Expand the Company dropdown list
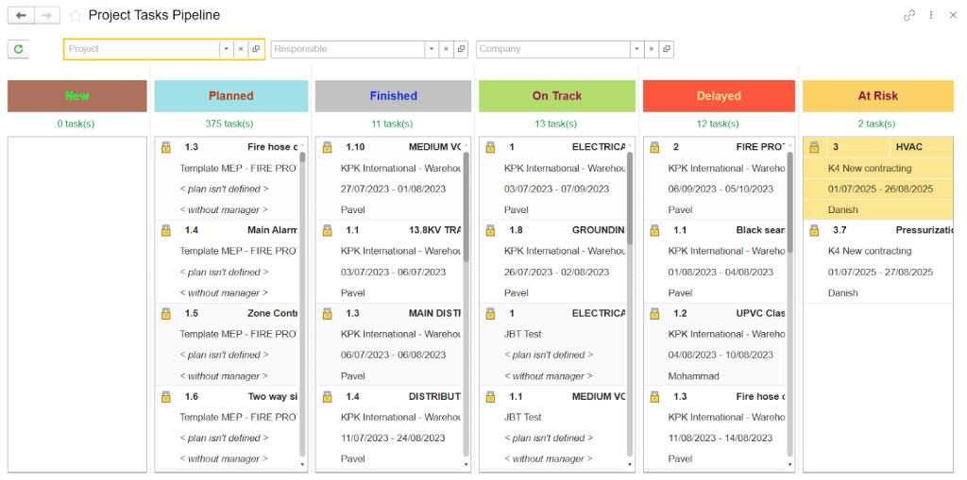 (x=637, y=49)
